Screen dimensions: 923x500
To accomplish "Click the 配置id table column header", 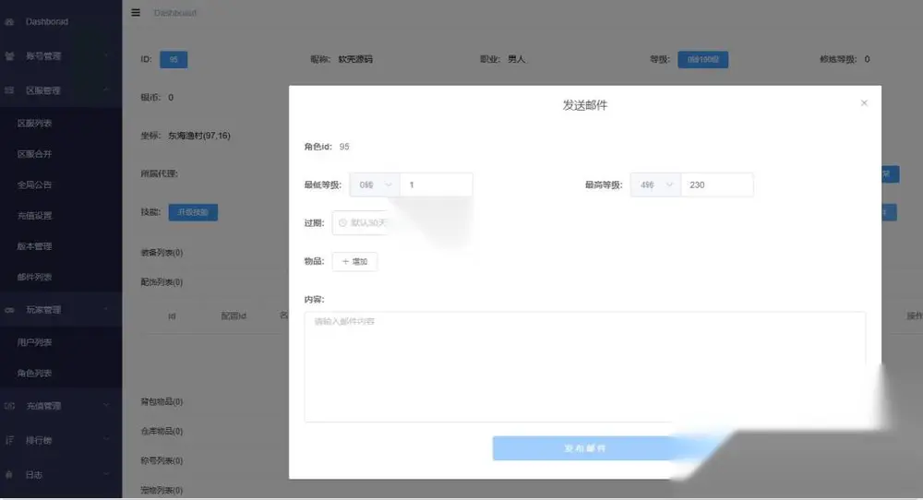I will (234, 315).
